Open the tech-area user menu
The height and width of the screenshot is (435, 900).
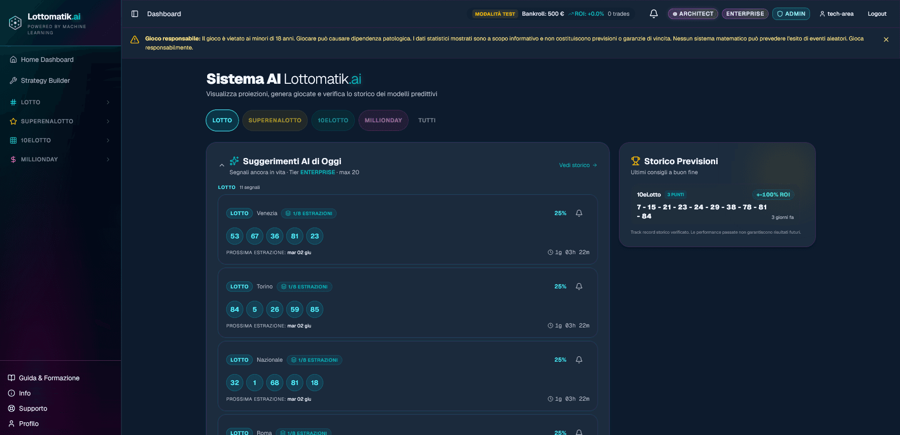(x=837, y=14)
